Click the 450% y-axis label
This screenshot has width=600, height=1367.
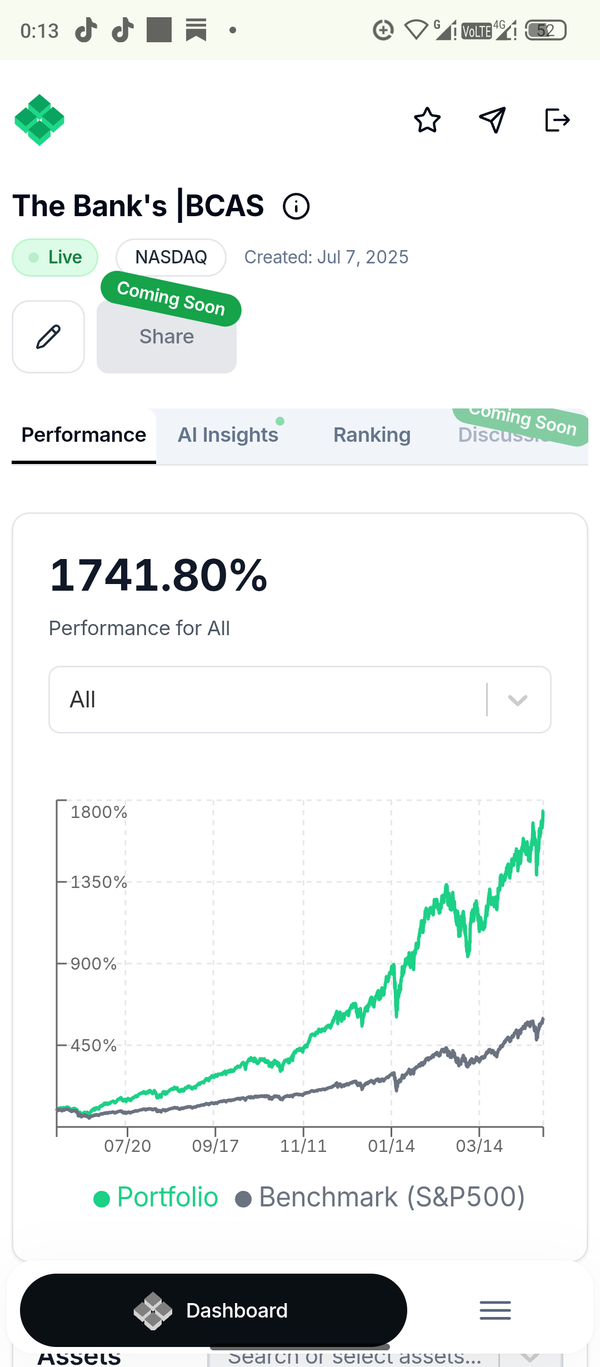[x=93, y=1045]
